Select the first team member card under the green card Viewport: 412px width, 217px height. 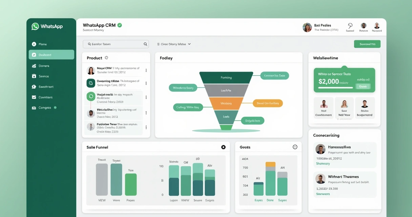point(323,108)
